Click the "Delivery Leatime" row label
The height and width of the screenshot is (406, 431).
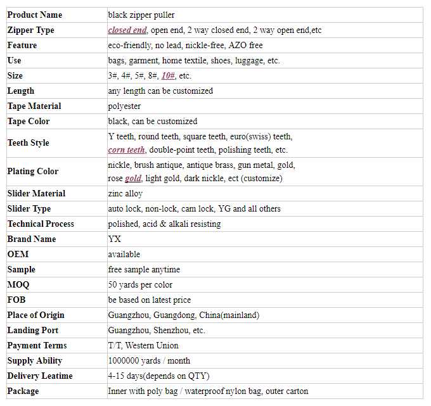pos(40,376)
